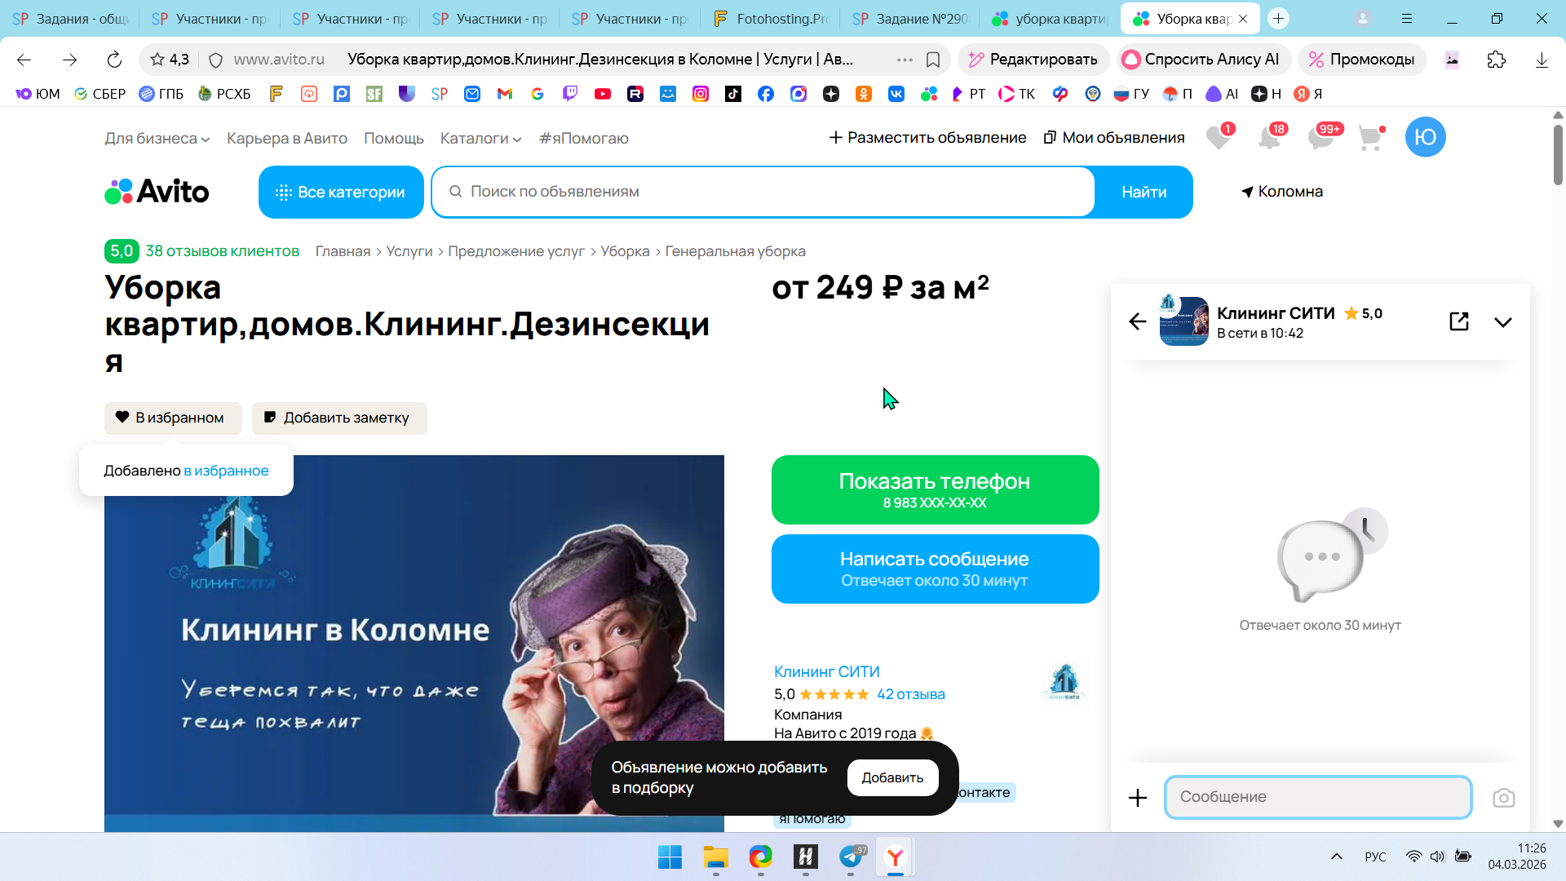Click 'Показать телефон' green button

tap(935, 489)
